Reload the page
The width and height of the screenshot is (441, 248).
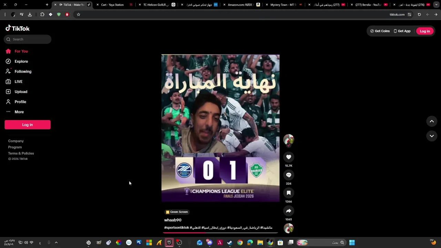(x=419, y=14)
